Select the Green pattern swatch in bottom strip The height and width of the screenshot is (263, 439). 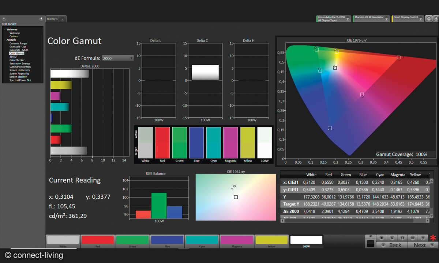click(x=132, y=241)
